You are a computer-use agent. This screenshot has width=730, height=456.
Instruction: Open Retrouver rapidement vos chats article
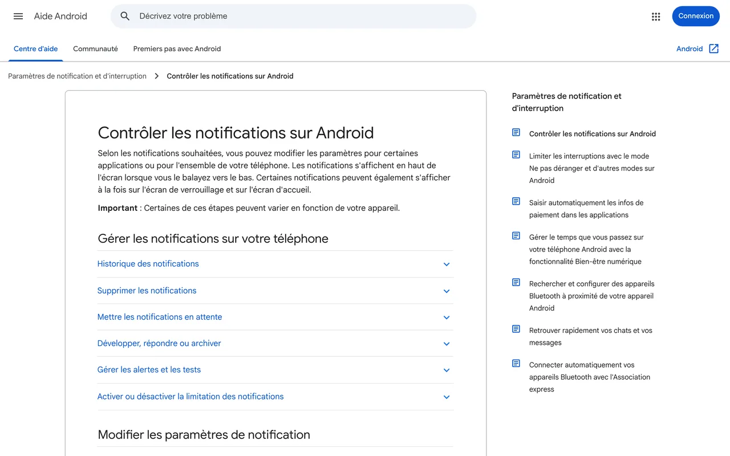point(590,336)
